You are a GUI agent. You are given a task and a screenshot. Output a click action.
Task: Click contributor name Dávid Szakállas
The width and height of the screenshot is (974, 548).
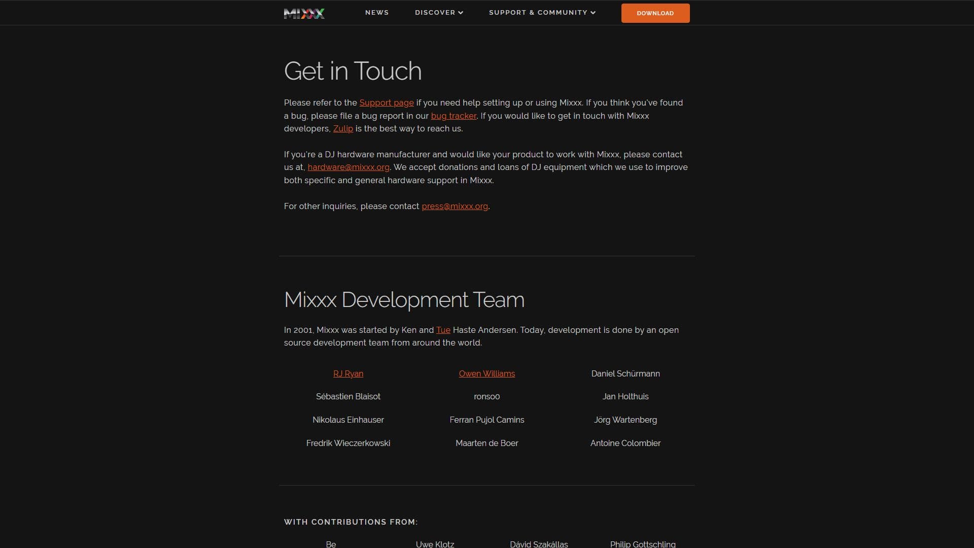(539, 544)
